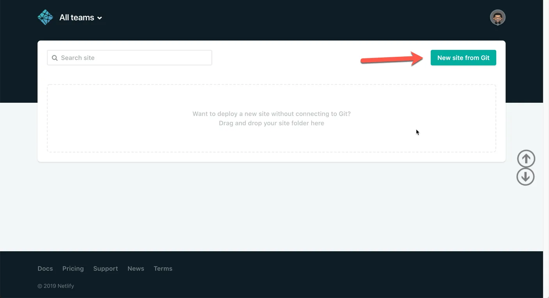The image size is (549, 298).
Task: Open the All teams switcher label
Action: click(76, 18)
